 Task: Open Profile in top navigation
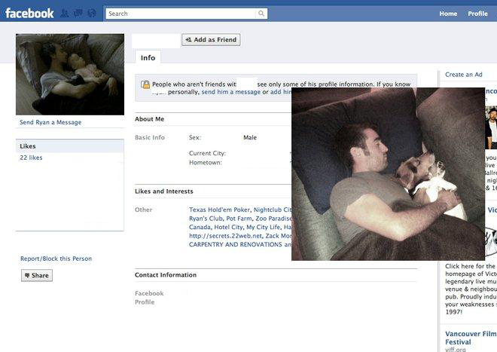coord(477,14)
